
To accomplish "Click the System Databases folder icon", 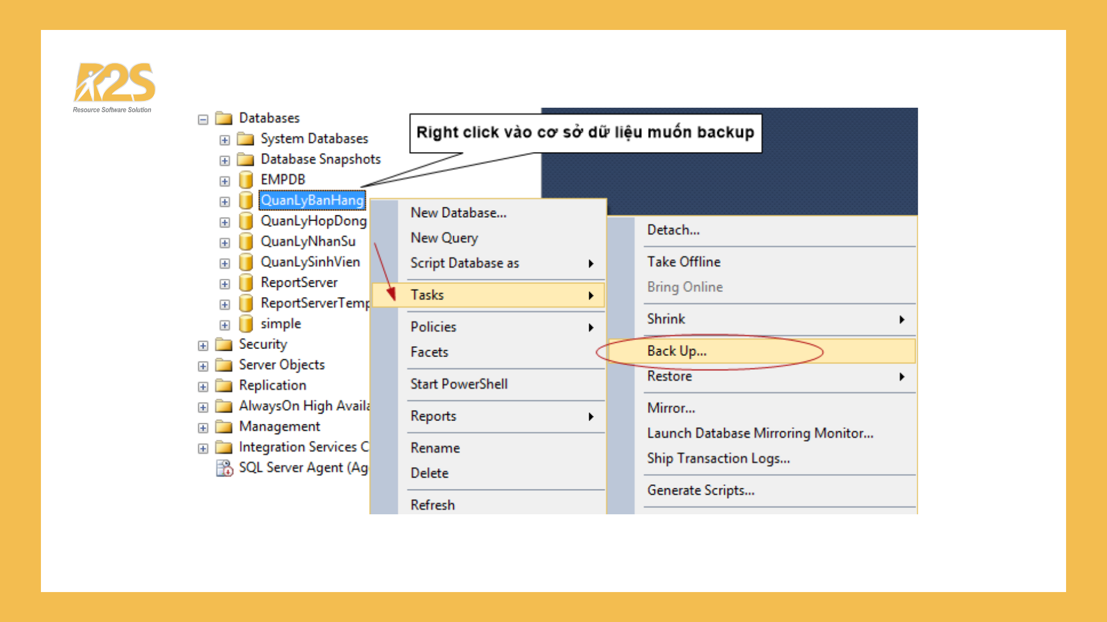I will [x=245, y=138].
